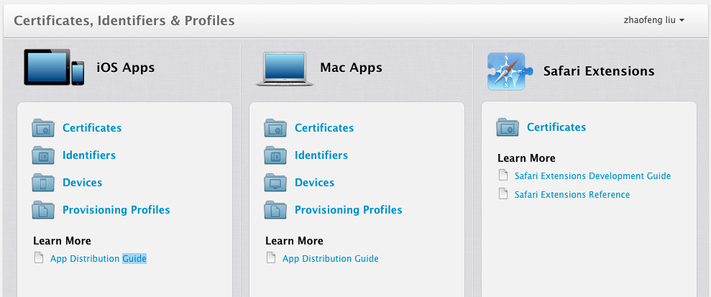The image size is (711, 297).
Task: Open Safari Extensions Reference link
Action: pos(572,194)
